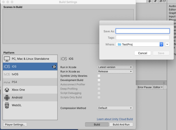This screenshot has width=176, height=130.
Task: Select Graphics in Project Settings list
Action: (172, 13)
